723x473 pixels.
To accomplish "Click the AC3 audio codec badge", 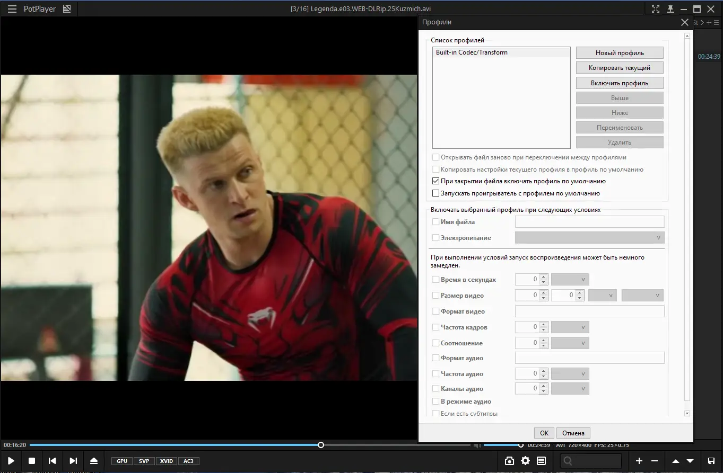I will [x=188, y=461].
